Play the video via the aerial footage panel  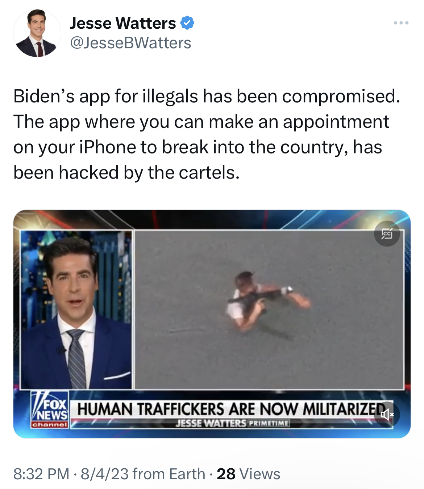269,310
